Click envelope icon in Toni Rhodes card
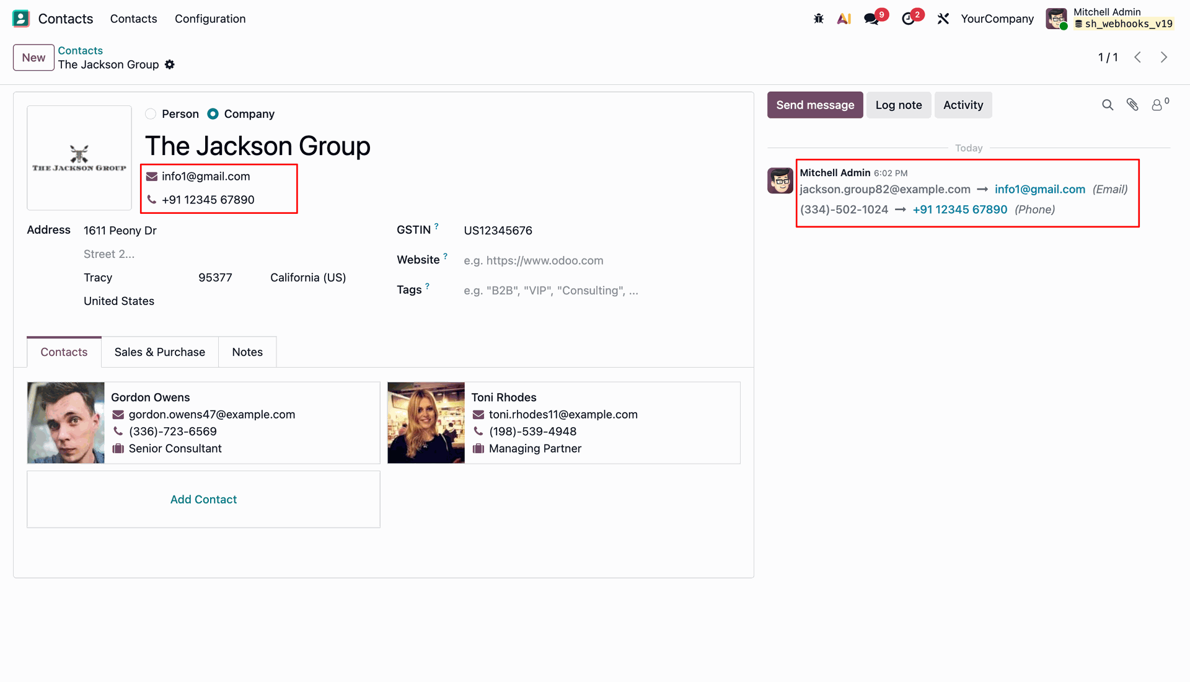Screen dimensions: 1190x682 (478, 415)
